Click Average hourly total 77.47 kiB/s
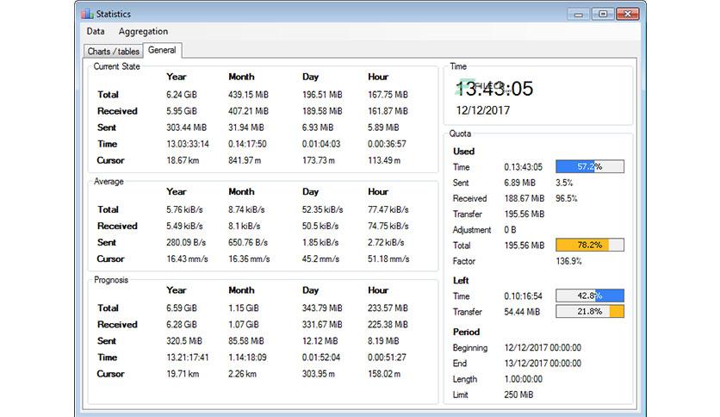The height and width of the screenshot is (417, 720). (x=388, y=209)
